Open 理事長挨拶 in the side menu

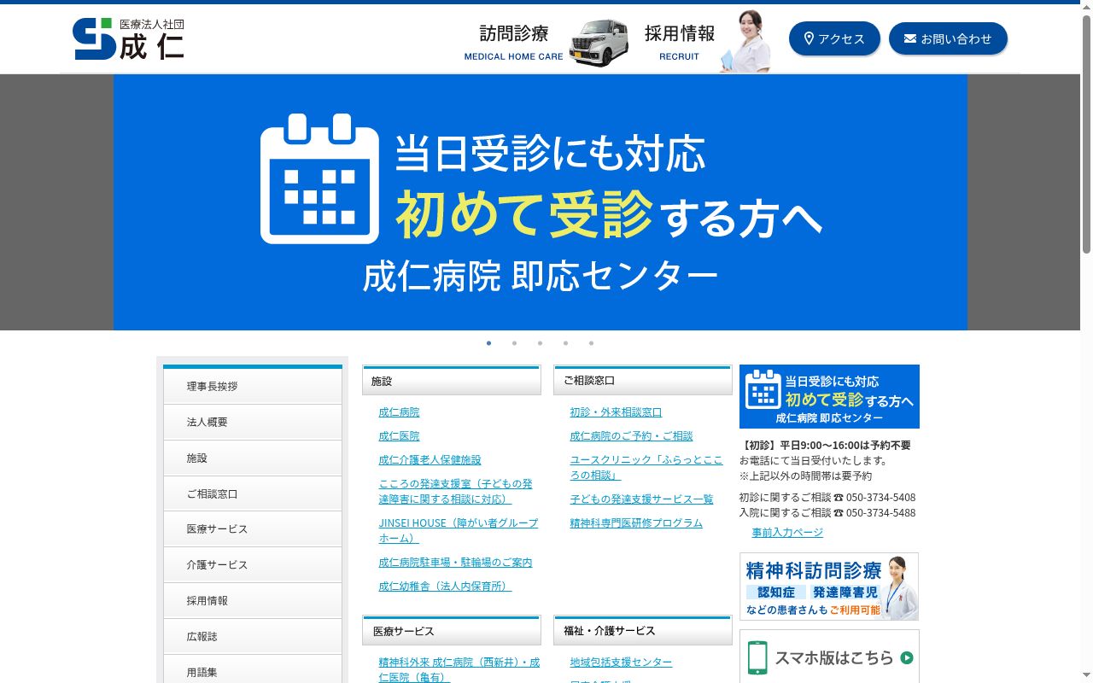(253, 386)
